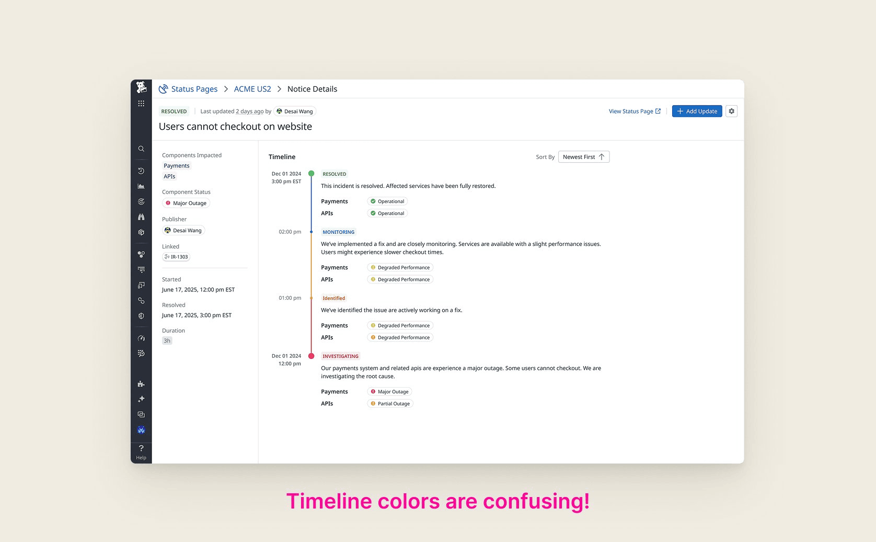Viewport: 876px width, 542px height.
Task: Click the red investigating timeline dot
Action: point(311,356)
